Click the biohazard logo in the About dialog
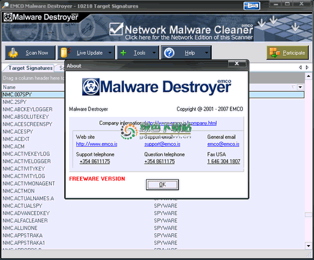This screenshot has width=314, height=260. (91, 87)
